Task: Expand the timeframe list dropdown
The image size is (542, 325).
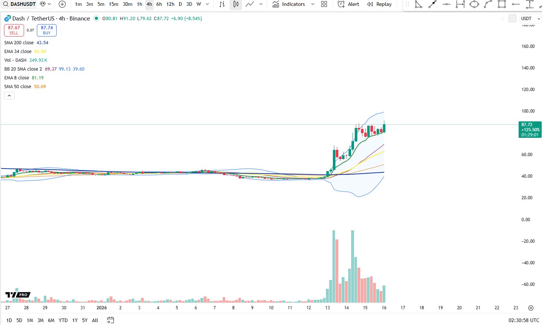Action: click(208, 4)
